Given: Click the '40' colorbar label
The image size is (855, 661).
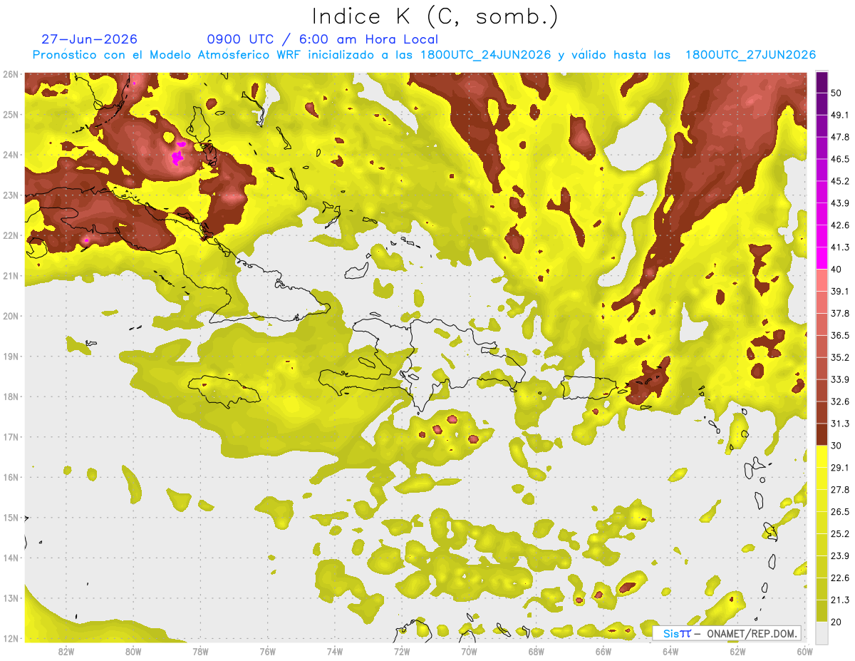Looking at the screenshot, I should pos(837,270).
